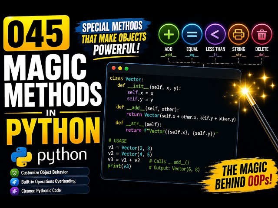This screenshot has height=208, width=278.
Task: Click the STRING label text
Action: point(238,49)
